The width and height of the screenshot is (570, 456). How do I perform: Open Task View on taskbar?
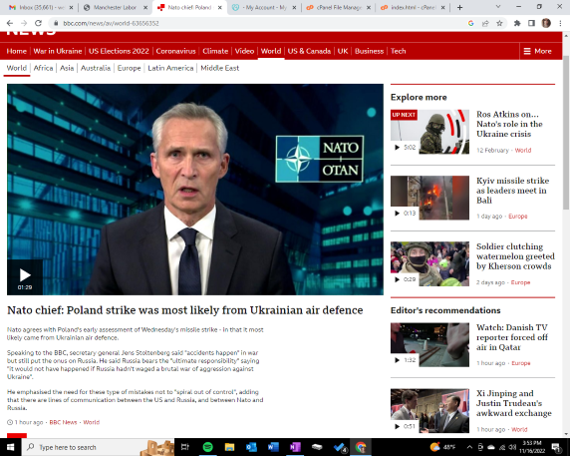point(185,447)
